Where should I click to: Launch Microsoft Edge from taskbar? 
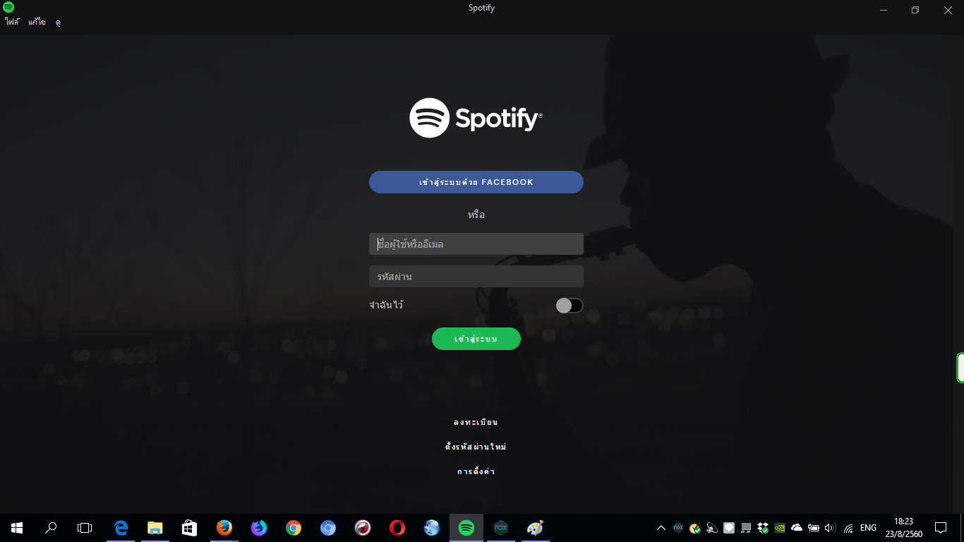click(121, 527)
